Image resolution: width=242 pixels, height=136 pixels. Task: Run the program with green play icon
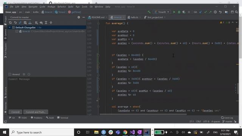click(174, 12)
